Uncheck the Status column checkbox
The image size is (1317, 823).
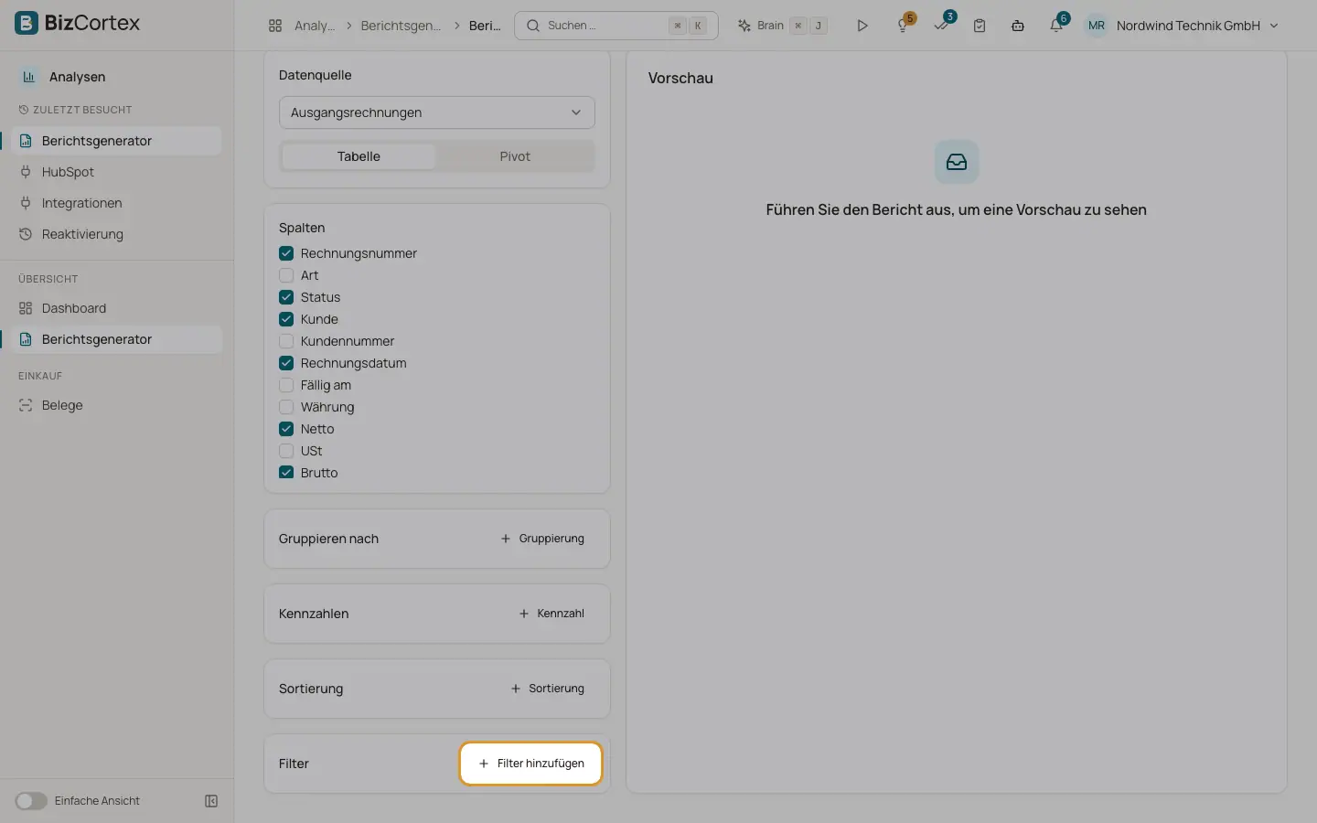point(286,297)
